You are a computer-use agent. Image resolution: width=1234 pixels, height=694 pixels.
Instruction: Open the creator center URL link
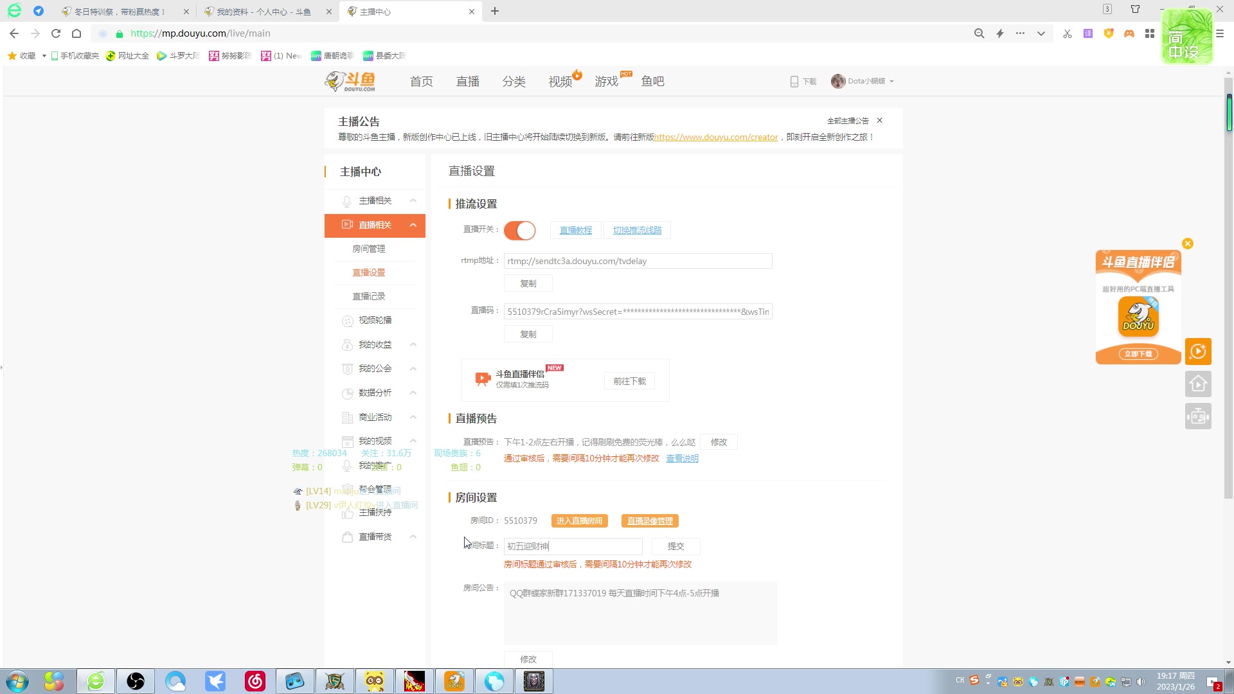tap(716, 137)
